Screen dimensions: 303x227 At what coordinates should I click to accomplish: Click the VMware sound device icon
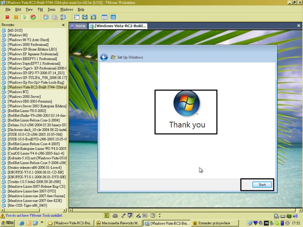point(295,216)
